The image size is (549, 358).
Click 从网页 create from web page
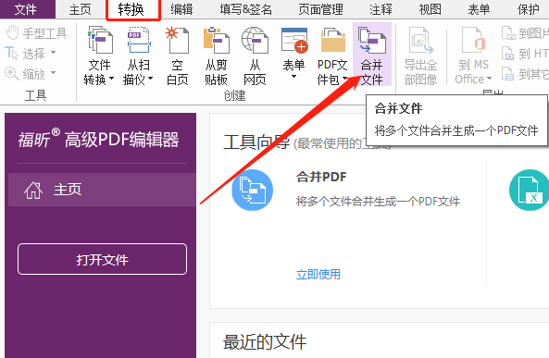pyautogui.click(x=255, y=56)
